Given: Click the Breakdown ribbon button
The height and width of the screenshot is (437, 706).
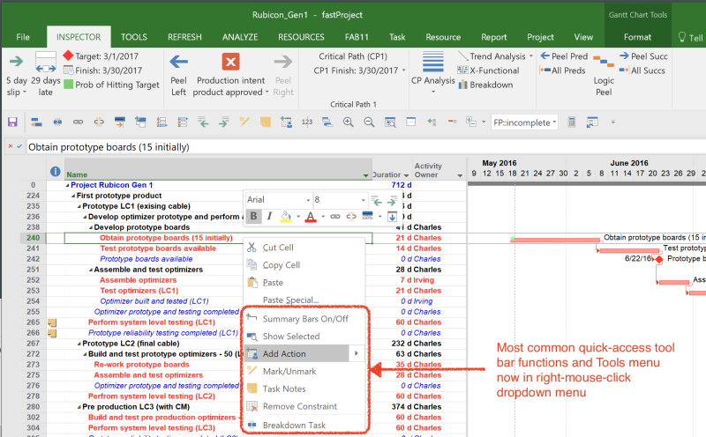Looking at the screenshot, I should (x=485, y=85).
